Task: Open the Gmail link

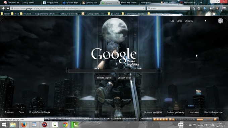Action: click(179, 21)
